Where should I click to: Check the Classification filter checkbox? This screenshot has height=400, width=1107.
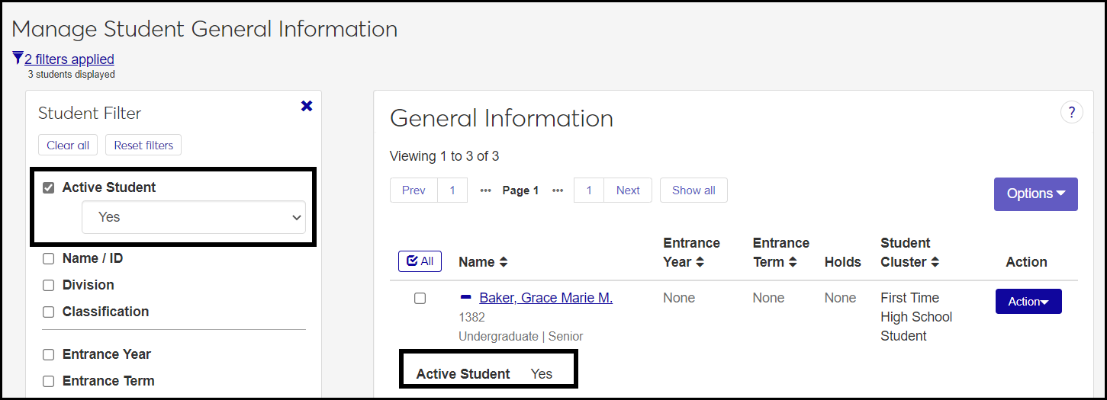point(49,312)
